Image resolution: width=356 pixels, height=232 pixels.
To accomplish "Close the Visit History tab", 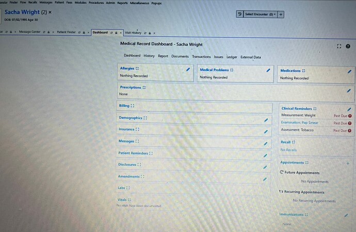I will (x=154, y=33).
